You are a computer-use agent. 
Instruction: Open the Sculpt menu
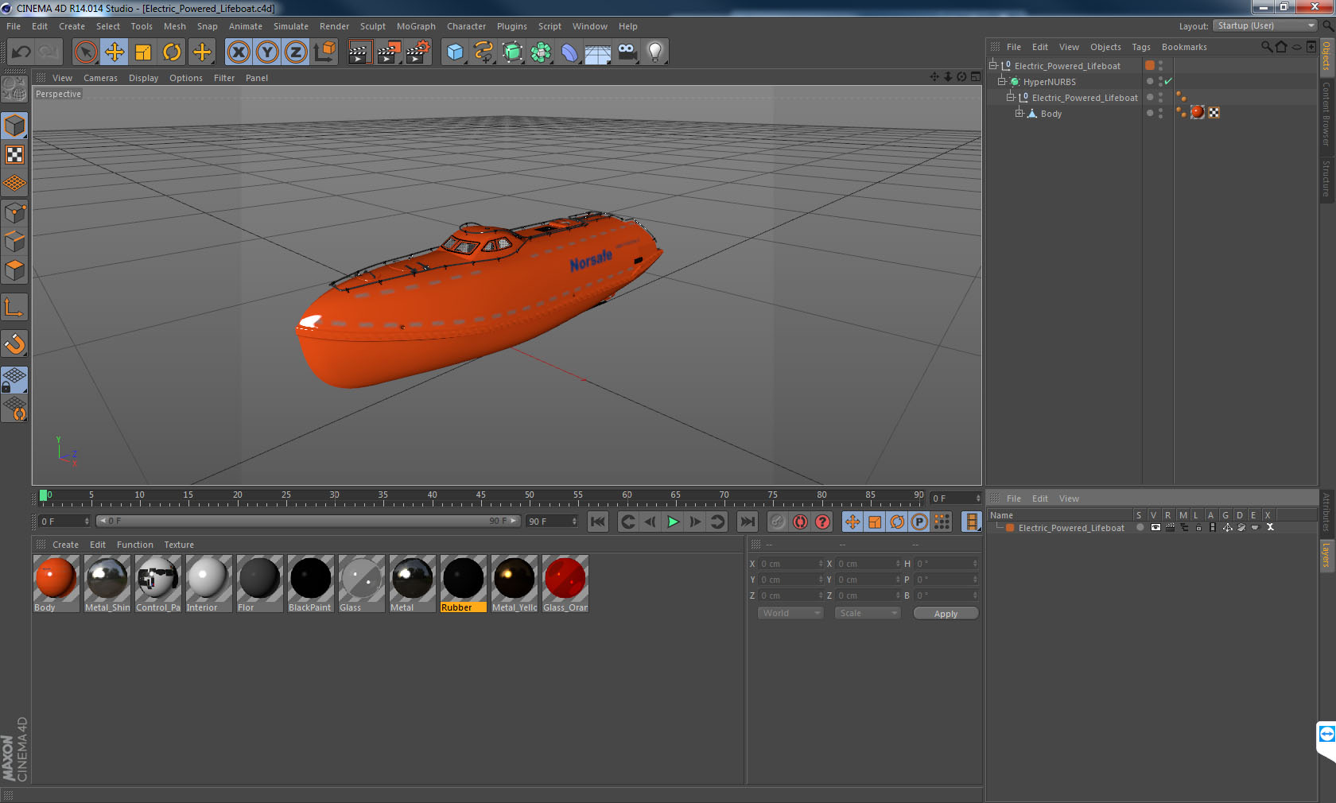pos(372,26)
